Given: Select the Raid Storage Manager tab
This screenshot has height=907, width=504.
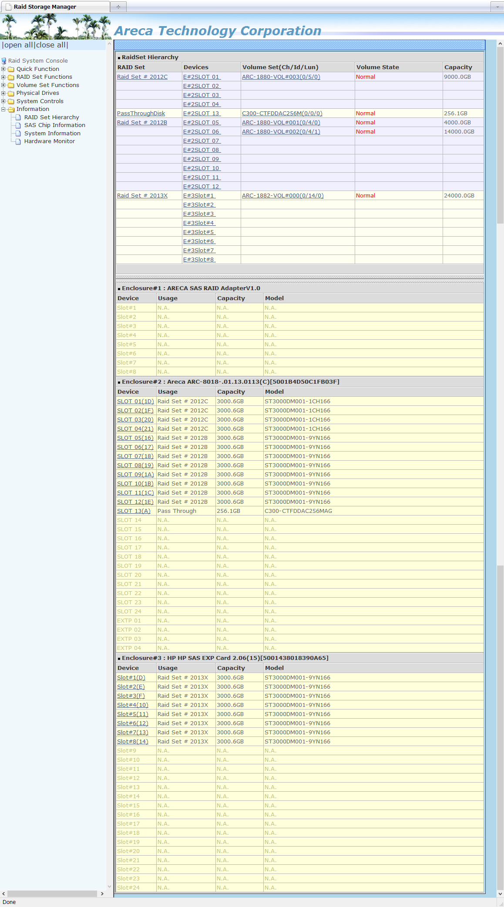Looking at the screenshot, I should 45,7.
